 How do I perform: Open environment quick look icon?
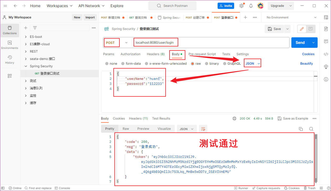326,17
